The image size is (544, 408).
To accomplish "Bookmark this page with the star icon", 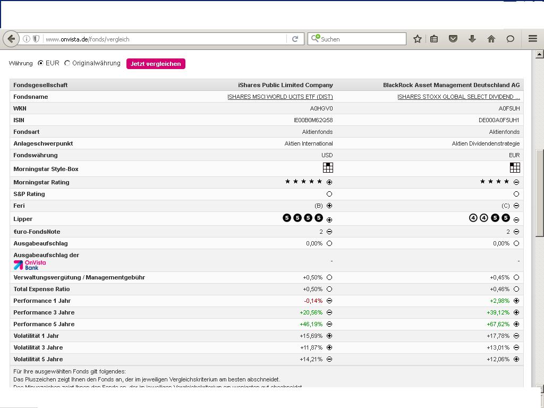I will 418,39.
